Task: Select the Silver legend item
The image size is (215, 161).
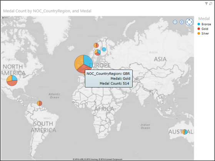Action: pos(203,33)
